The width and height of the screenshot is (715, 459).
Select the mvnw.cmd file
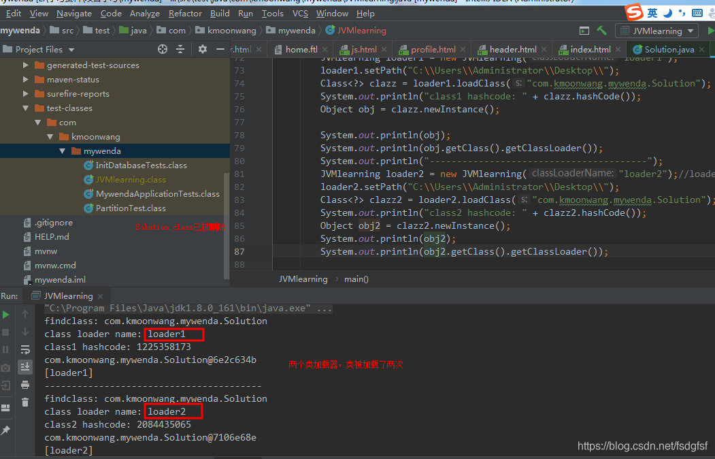click(49, 266)
